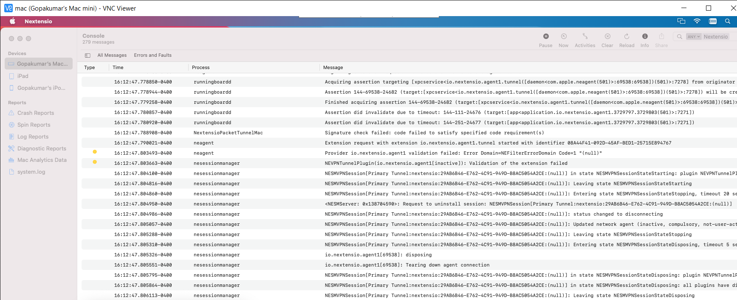This screenshot has height=300, width=737.
Task: Select 'Assertion 144-69538-24682' row
Action: pyautogui.click(x=409, y=92)
